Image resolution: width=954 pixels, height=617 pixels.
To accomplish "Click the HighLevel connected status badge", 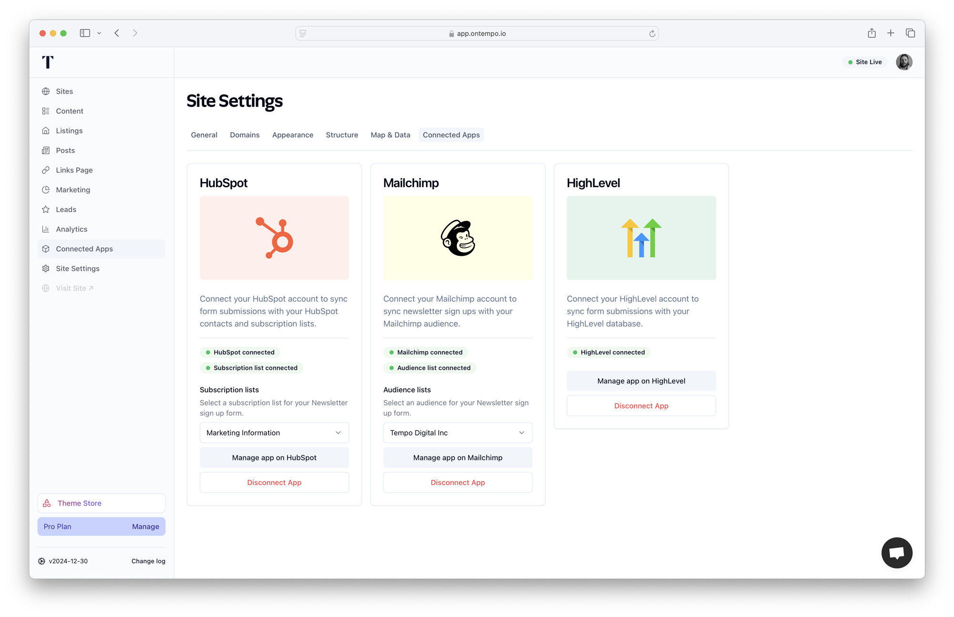I will point(609,353).
